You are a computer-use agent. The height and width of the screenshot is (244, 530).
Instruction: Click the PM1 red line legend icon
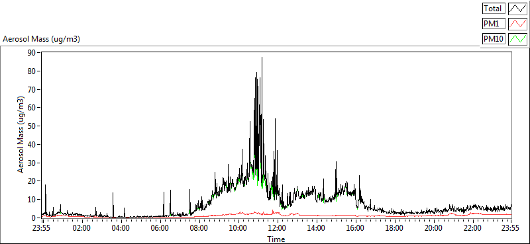point(518,24)
